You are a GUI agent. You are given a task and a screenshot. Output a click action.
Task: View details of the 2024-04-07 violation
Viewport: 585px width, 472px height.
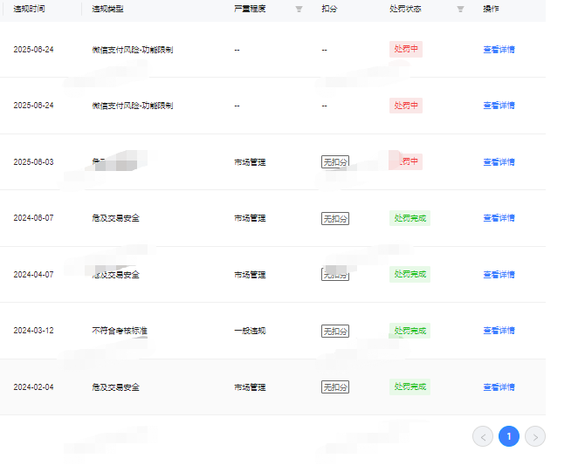(x=499, y=275)
